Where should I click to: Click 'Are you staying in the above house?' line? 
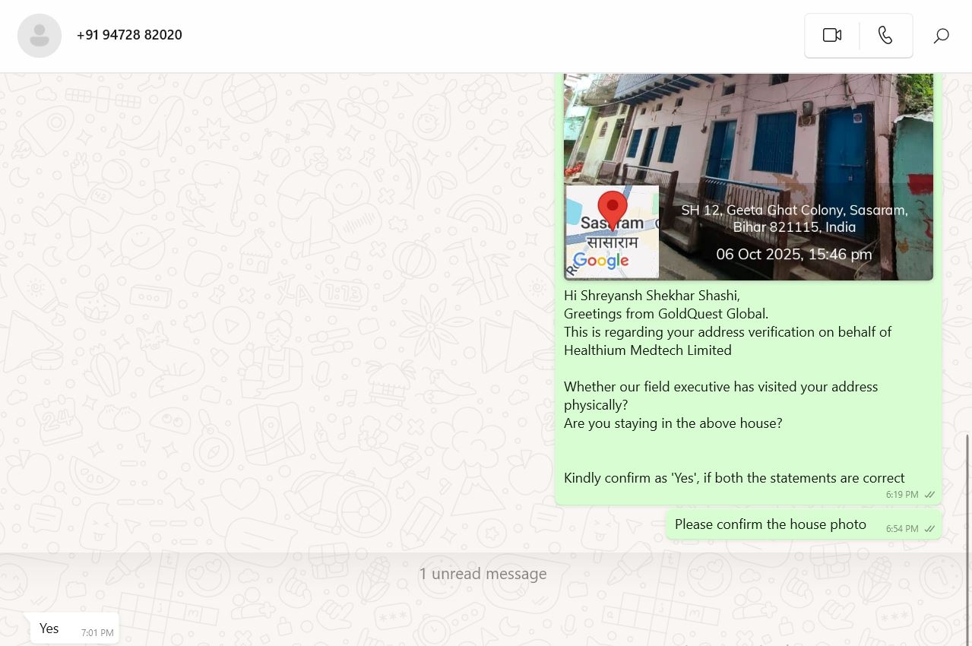click(x=673, y=423)
